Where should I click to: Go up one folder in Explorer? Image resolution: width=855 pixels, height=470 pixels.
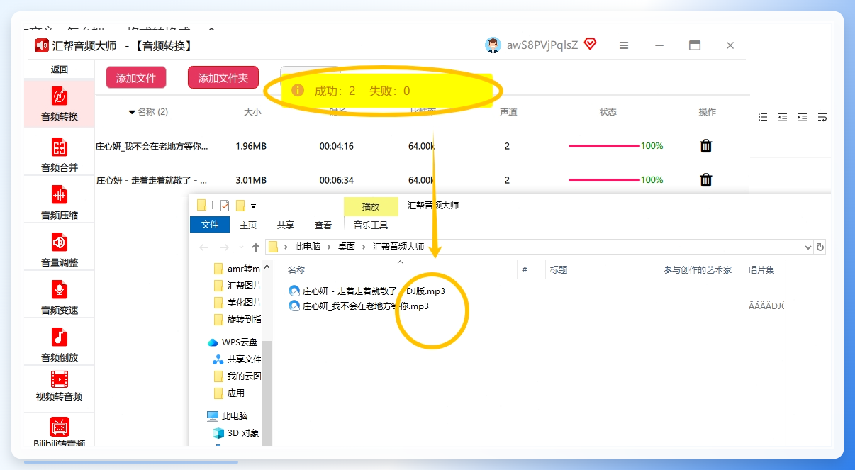pos(256,247)
